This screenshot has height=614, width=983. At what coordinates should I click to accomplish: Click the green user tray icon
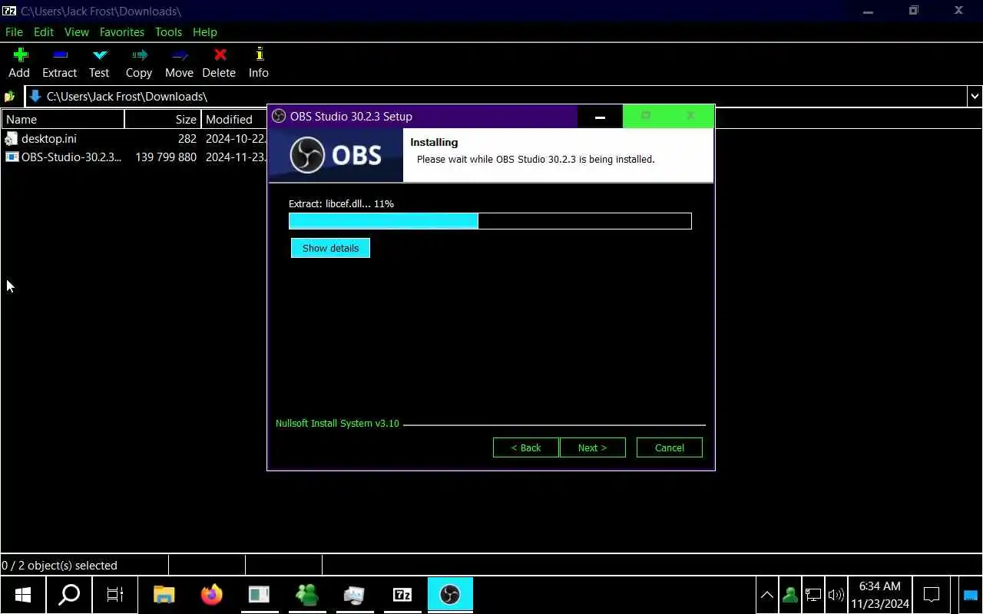pos(789,595)
